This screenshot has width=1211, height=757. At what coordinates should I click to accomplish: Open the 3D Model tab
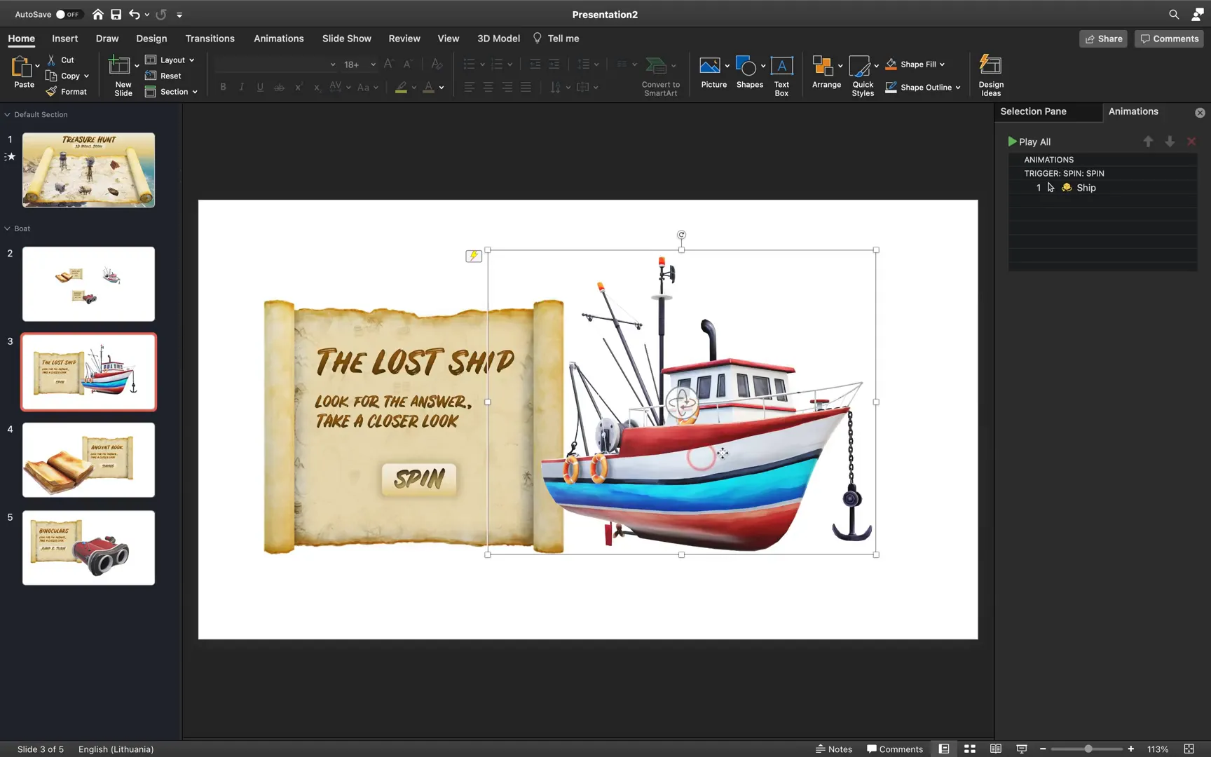(498, 39)
